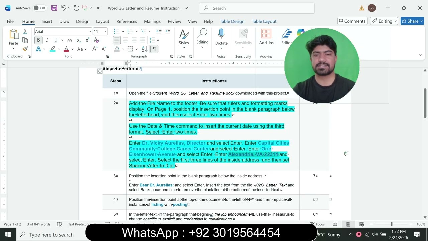
Task: Click the ribbon Search box
Action: [257, 8]
